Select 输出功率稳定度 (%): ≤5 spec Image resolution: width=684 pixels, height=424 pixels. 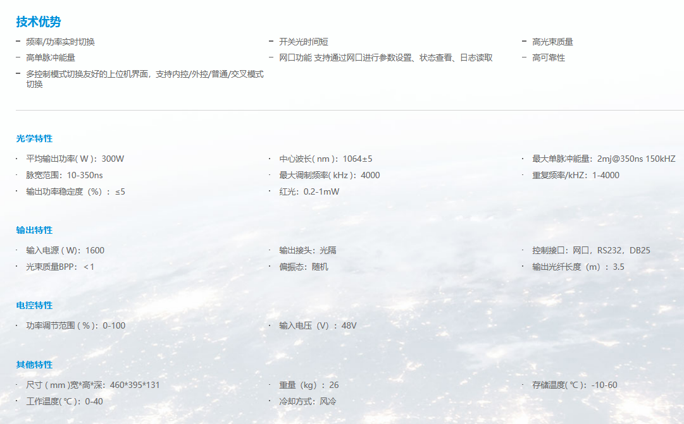click(75, 191)
